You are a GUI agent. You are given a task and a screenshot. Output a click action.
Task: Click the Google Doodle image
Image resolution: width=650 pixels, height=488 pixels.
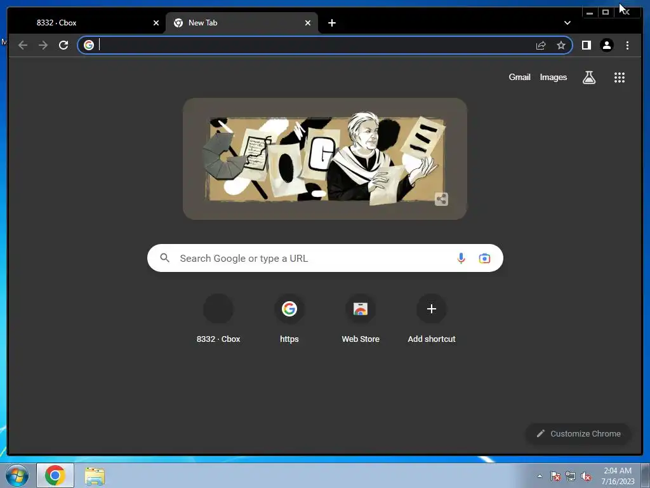tap(324, 159)
